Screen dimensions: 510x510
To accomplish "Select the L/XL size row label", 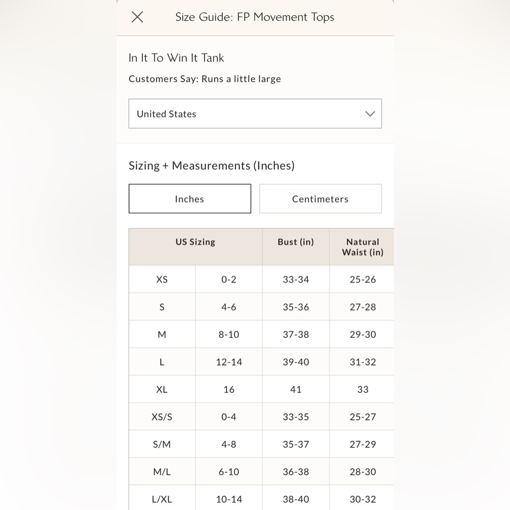I will 162,499.
